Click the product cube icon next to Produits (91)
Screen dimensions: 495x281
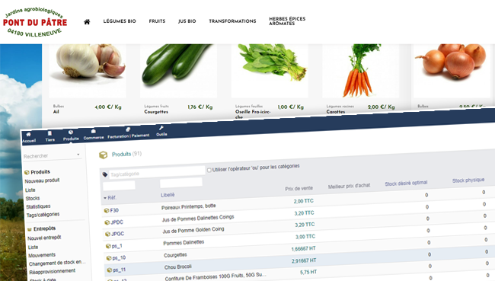tap(104, 155)
